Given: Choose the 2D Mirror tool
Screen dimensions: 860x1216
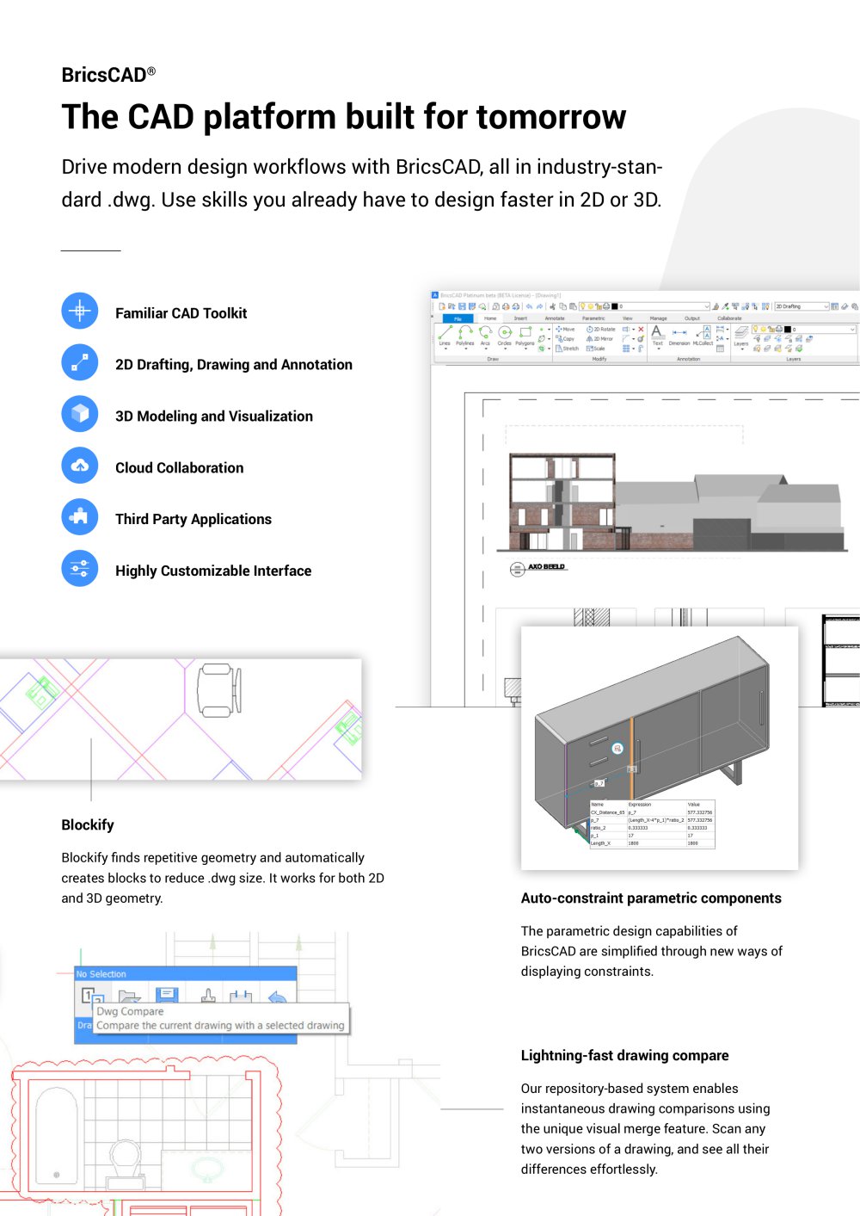Looking at the screenshot, I should pos(599,339).
